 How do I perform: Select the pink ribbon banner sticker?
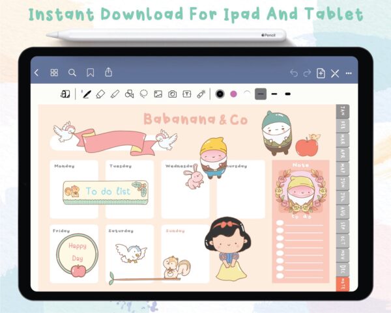(x=116, y=143)
